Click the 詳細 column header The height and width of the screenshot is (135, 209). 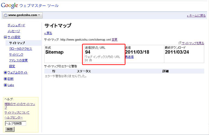(165, 71)
